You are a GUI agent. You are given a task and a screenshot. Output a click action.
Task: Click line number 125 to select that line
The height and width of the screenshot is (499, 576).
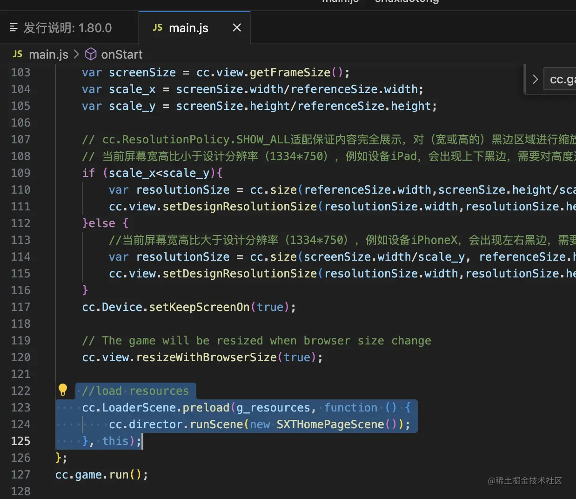click(21, 441)
